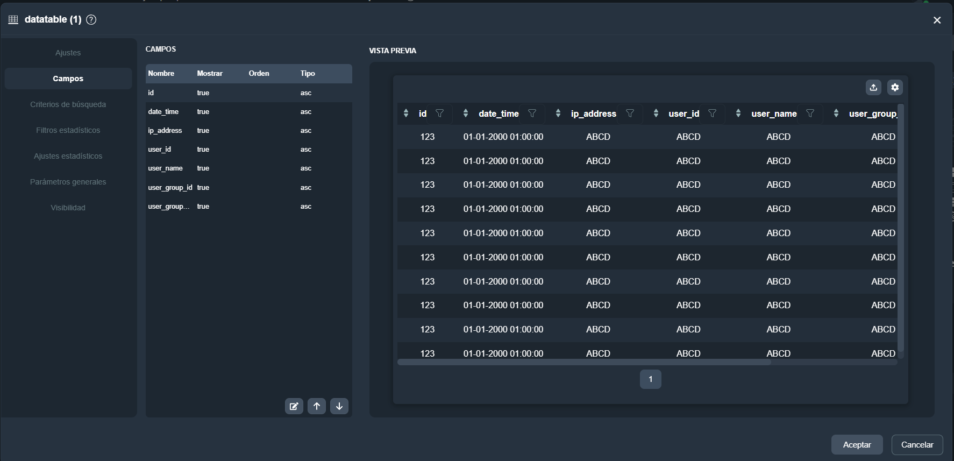The image size is (954, 461).
Task: Move selected field up with arrow icon
Action: click(317, 406)
